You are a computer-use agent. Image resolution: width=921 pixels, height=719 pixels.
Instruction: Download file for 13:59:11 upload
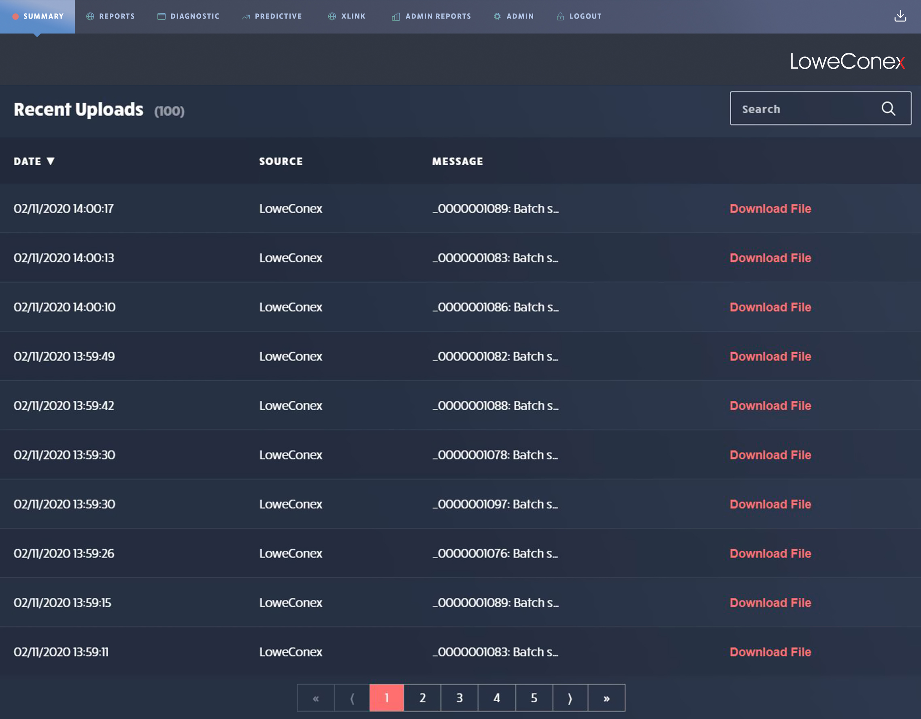click(x=770, y=652)
